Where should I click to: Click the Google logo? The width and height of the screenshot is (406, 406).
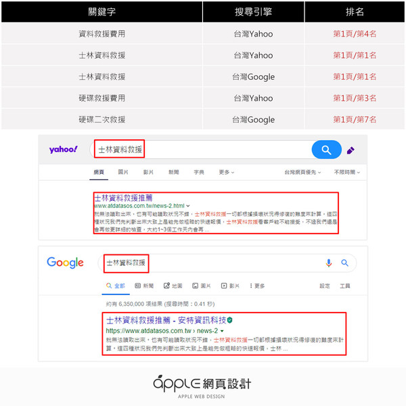[65, 263]
